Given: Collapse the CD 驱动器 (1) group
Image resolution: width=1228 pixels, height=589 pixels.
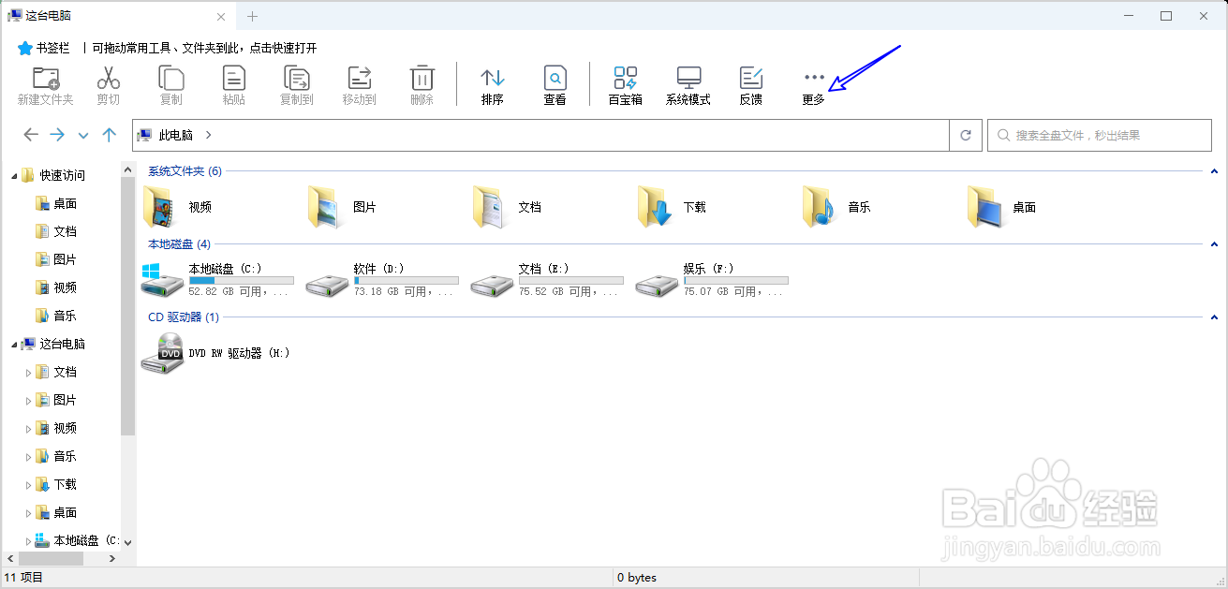Looking at the screenshot, I should tap(1214, 317).
